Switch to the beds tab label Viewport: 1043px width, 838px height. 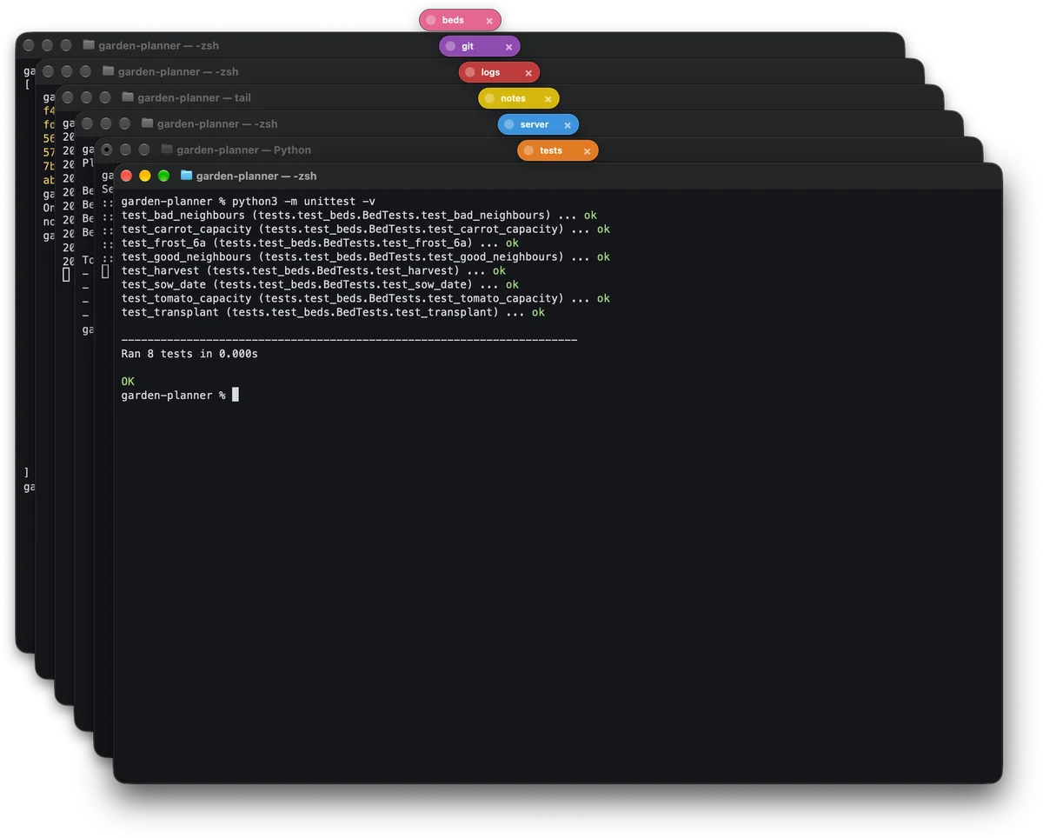[453, 20]
